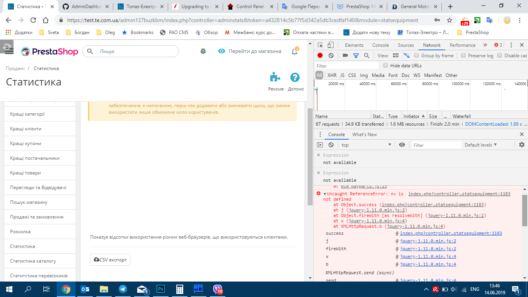Switch to the AdminDashboard browser tab
528x297 pixels.
(86, 7)
